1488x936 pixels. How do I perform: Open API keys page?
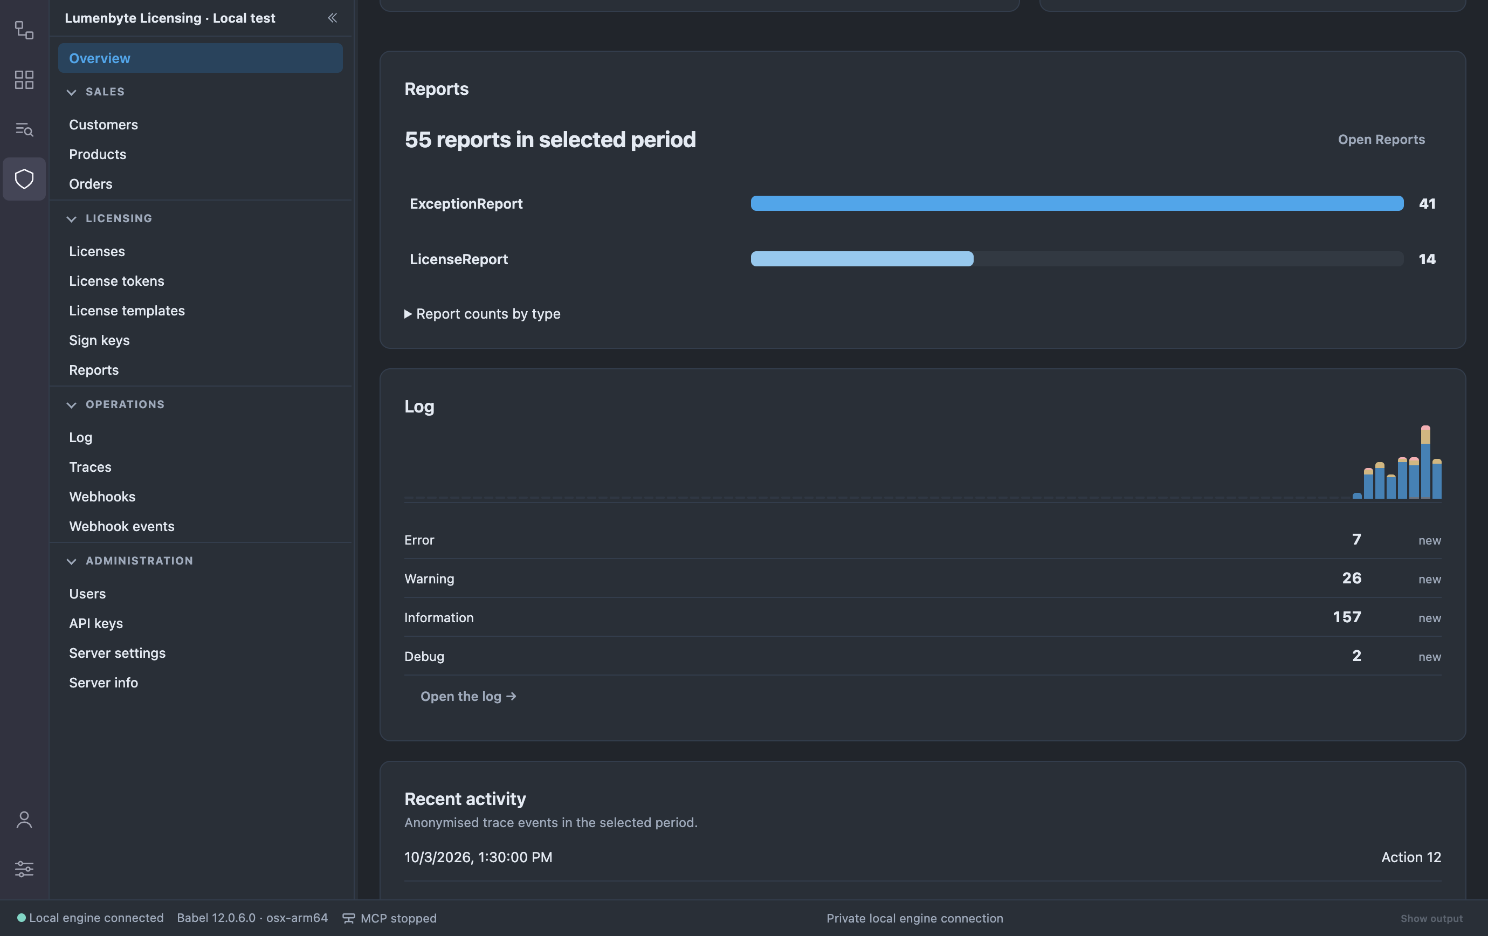pyautogui.click(x=200, y=623)
